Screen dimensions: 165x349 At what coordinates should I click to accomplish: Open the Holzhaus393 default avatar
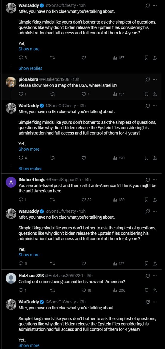coord(11,278)
